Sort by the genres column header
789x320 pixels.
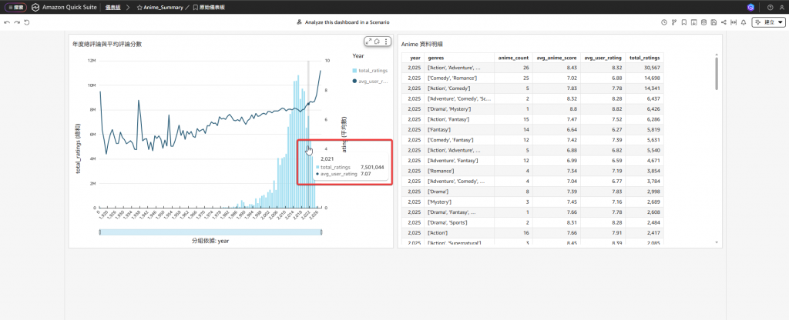coord(459,58)
